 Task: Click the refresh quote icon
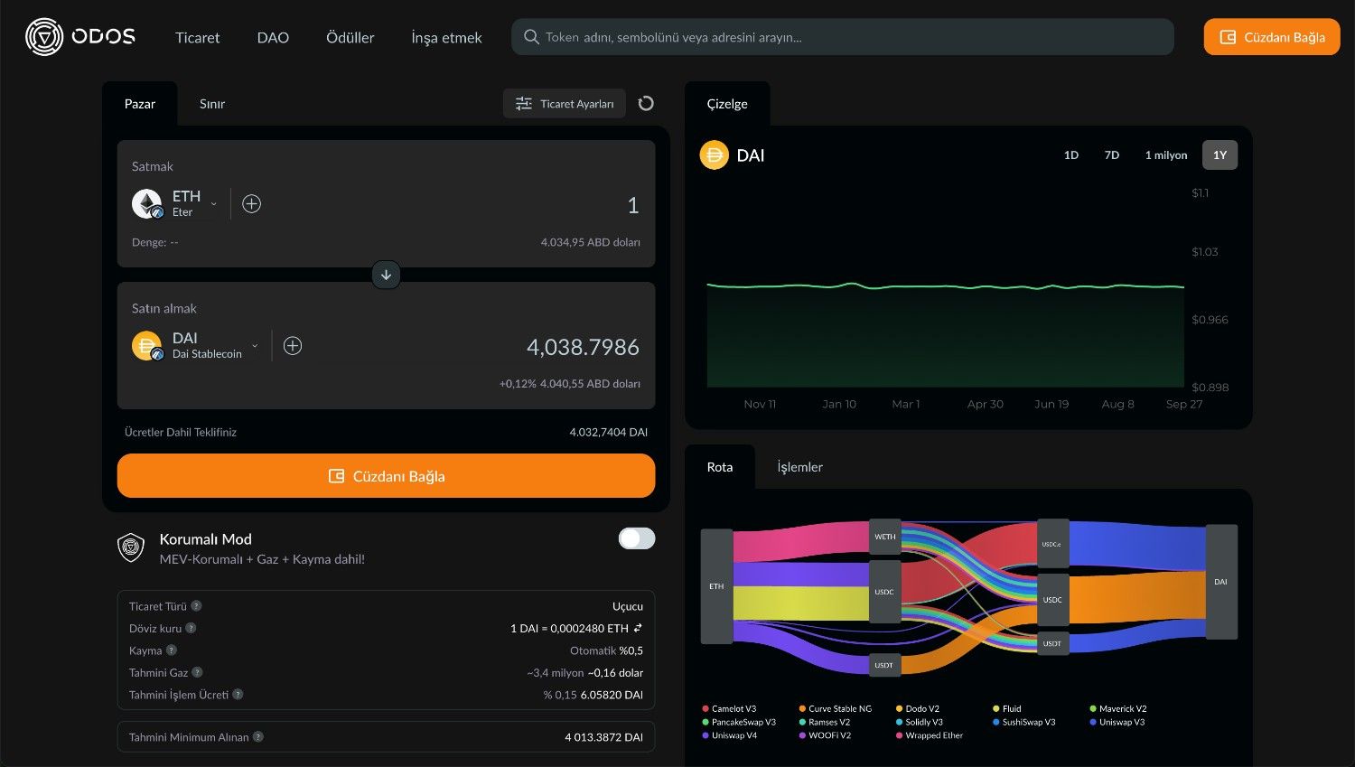point(646,103)
